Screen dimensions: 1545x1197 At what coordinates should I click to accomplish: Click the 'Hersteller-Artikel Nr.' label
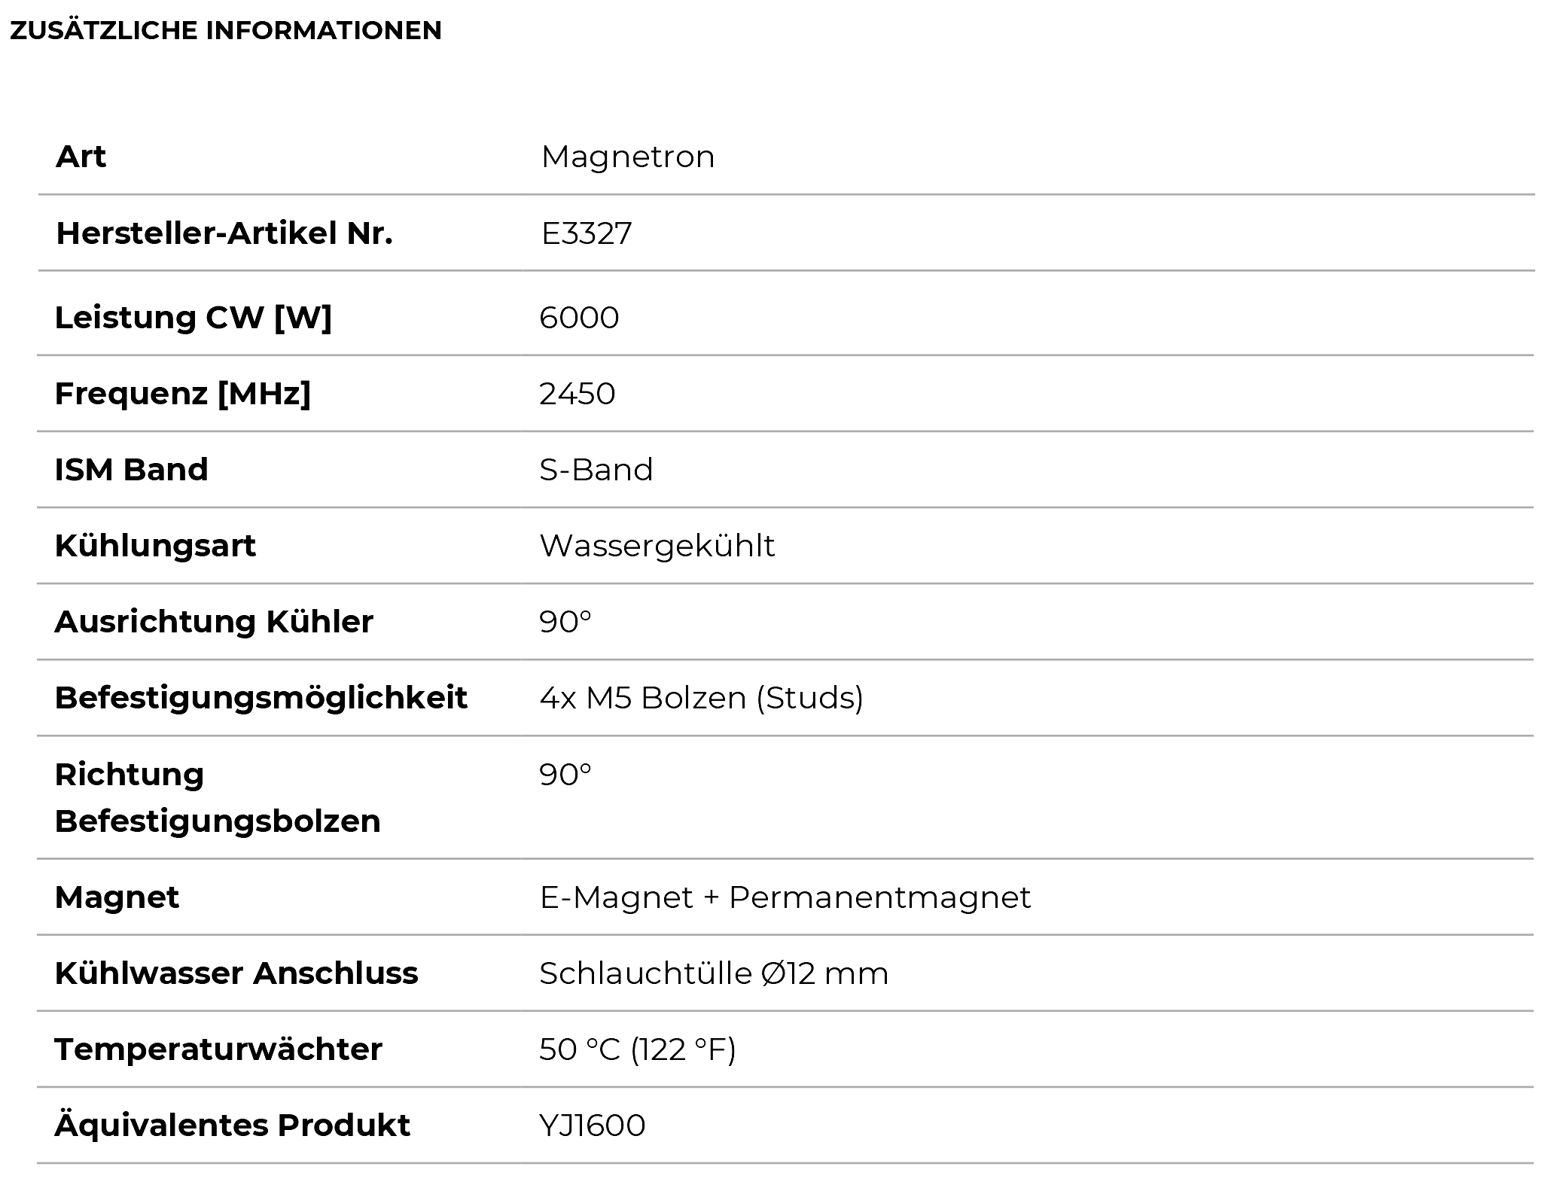coord(224,233)
